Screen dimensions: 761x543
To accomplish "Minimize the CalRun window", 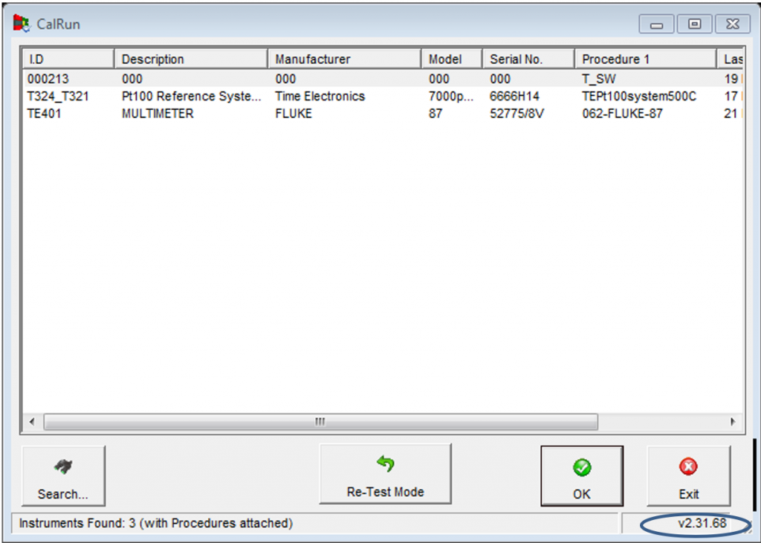I will tap(657, 25).
